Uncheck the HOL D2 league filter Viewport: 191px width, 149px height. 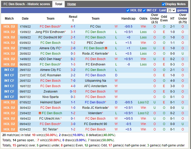[128, 10]
